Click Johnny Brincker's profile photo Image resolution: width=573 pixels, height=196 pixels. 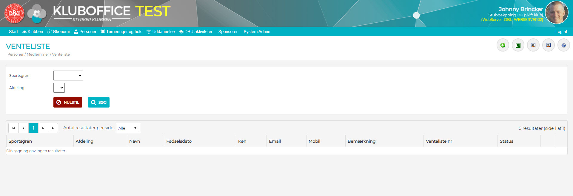click(556, 13)
